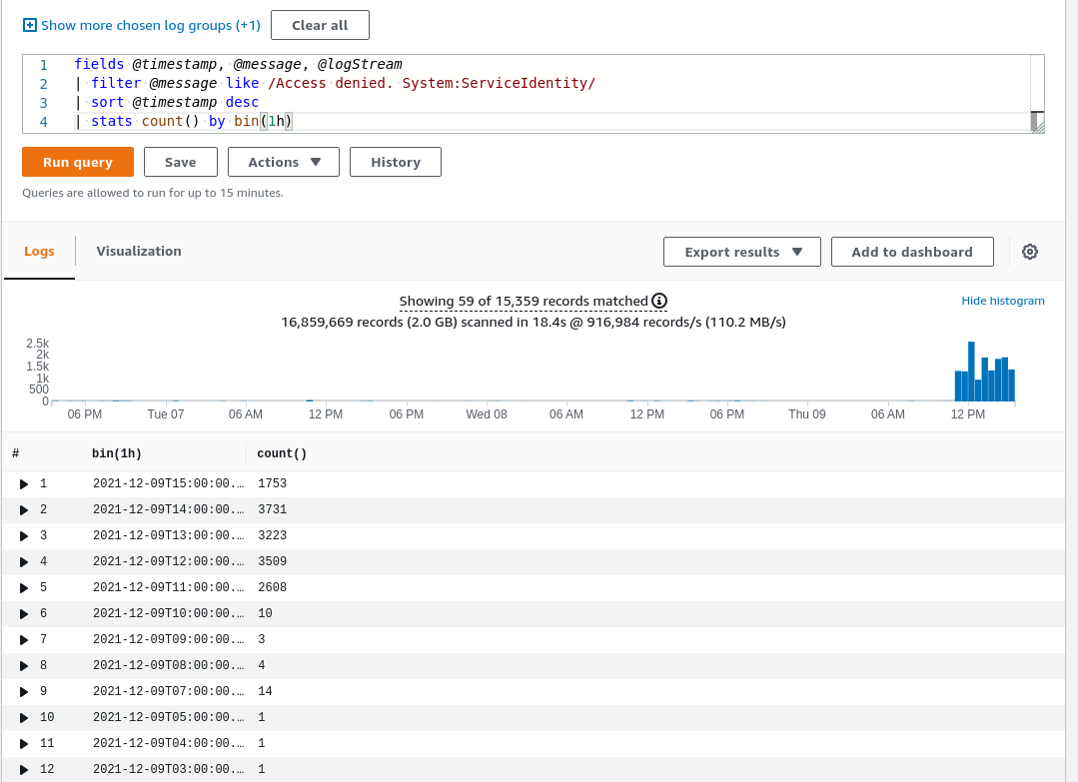Expand log record row 5
The width and height of the screenshot is (1078, 782).
(24, 587)
